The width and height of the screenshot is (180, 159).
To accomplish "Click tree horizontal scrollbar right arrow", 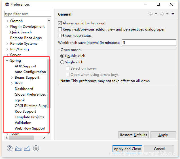I will tap(44, 137).
